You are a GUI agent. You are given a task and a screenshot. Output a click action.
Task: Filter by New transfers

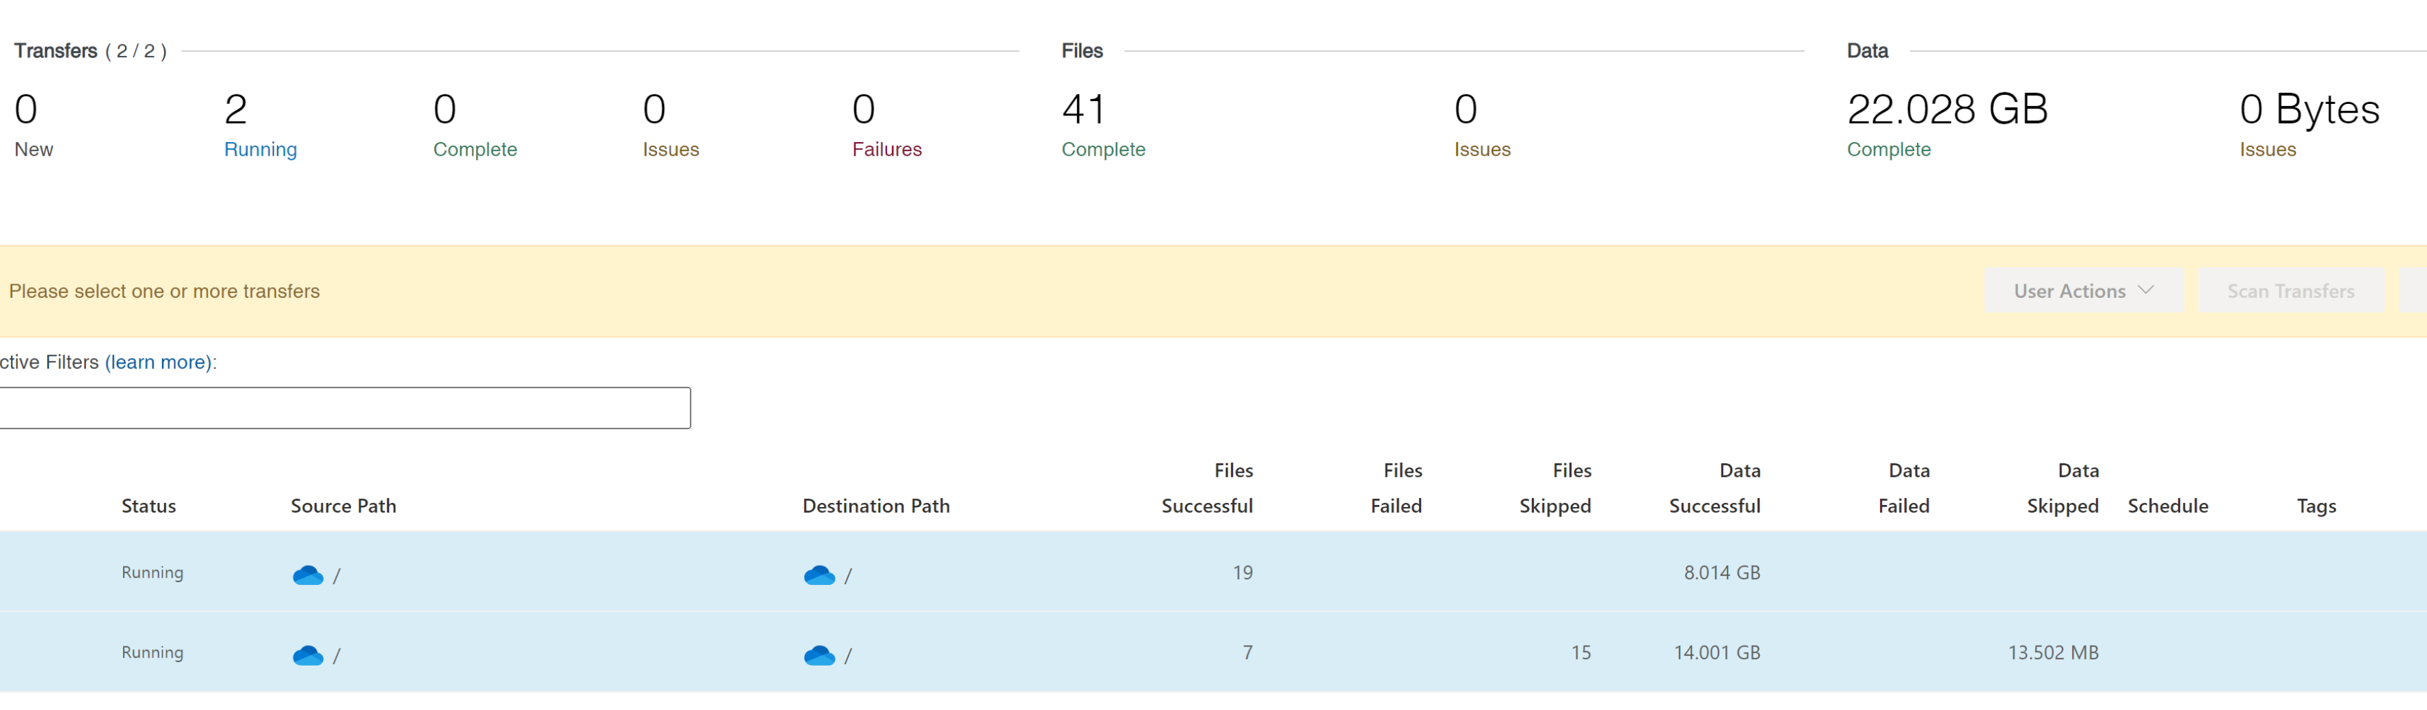coord(34,126)
